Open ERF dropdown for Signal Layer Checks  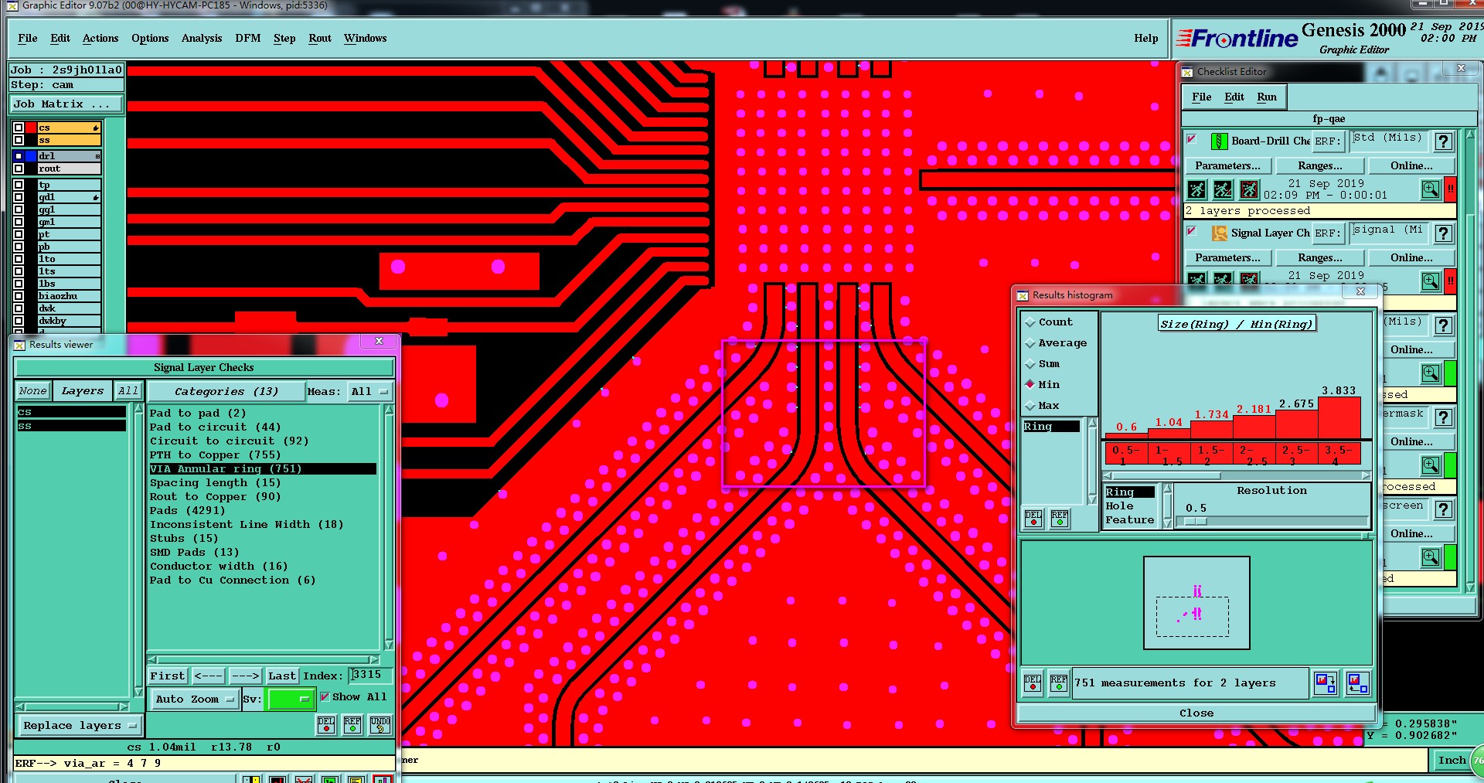[x=1327, y=233]
